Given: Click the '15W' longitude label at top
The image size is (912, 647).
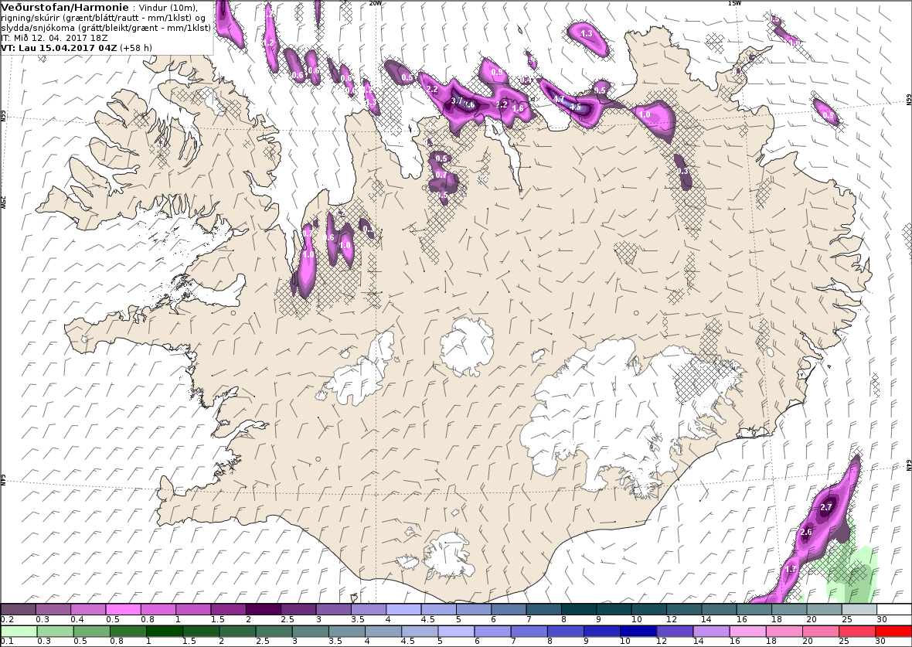Looking at the screenshot, I should pos(734,3).
